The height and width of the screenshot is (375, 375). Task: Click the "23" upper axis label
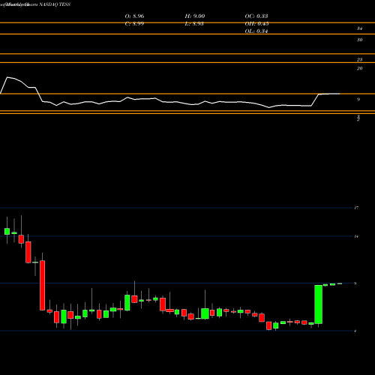click(359, 59)
